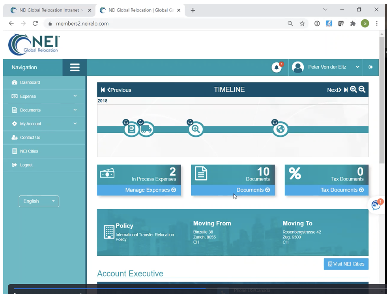This screenshot has height=294, width=387.
Task: Go back in browser history
Action: point(11,23)
